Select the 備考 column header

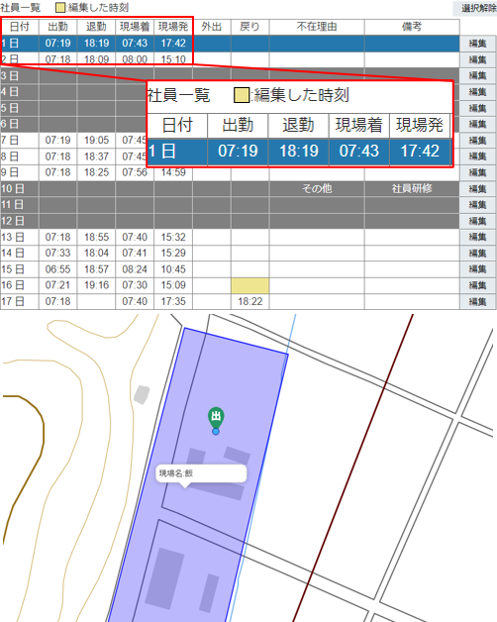pyautogui.click(x=412, y=27)
